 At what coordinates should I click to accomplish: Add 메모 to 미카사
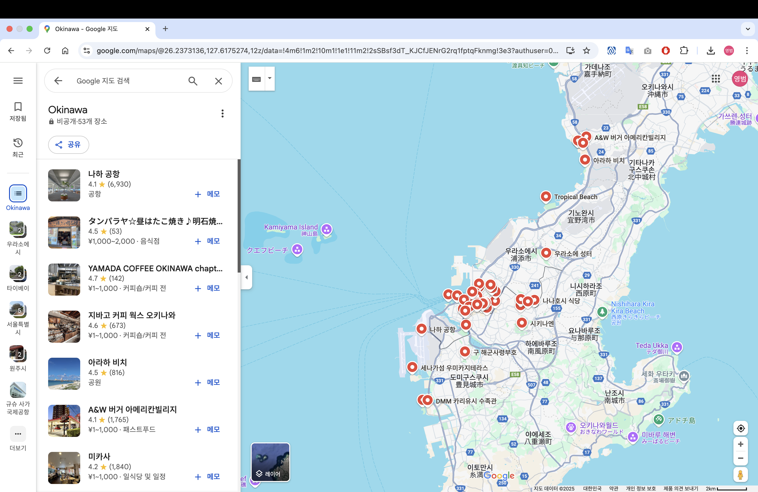point(207,476)
